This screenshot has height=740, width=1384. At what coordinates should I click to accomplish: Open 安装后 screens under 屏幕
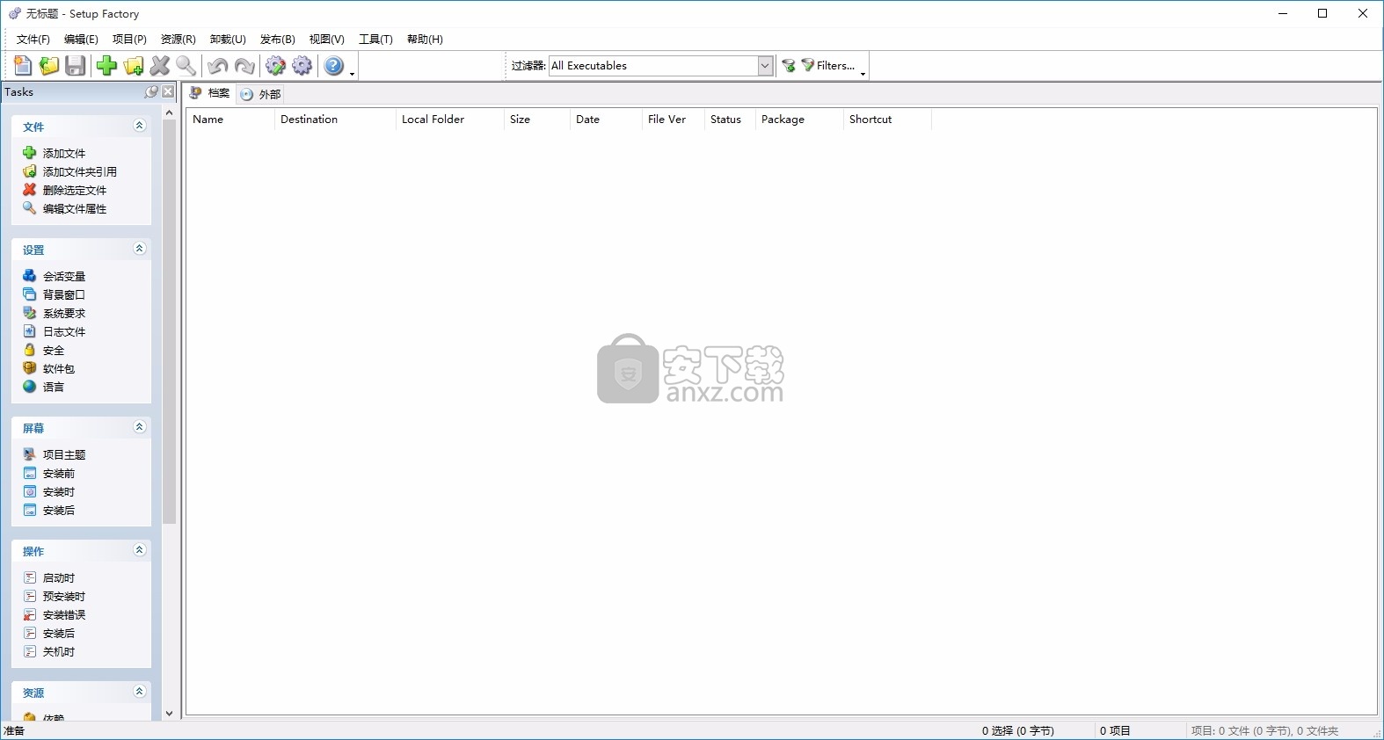(59, 510)
